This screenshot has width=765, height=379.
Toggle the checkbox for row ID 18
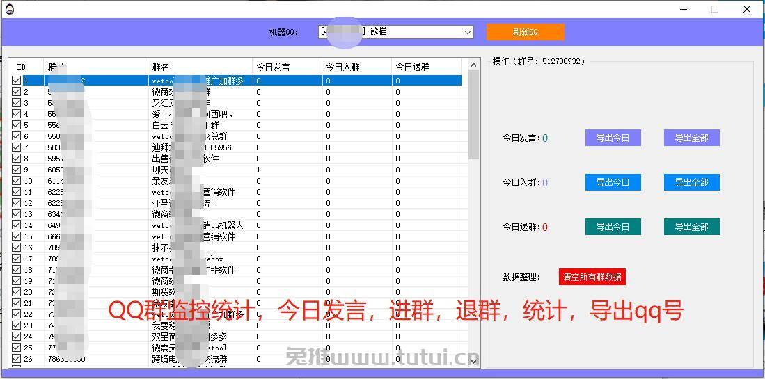[x=17, y=270]
